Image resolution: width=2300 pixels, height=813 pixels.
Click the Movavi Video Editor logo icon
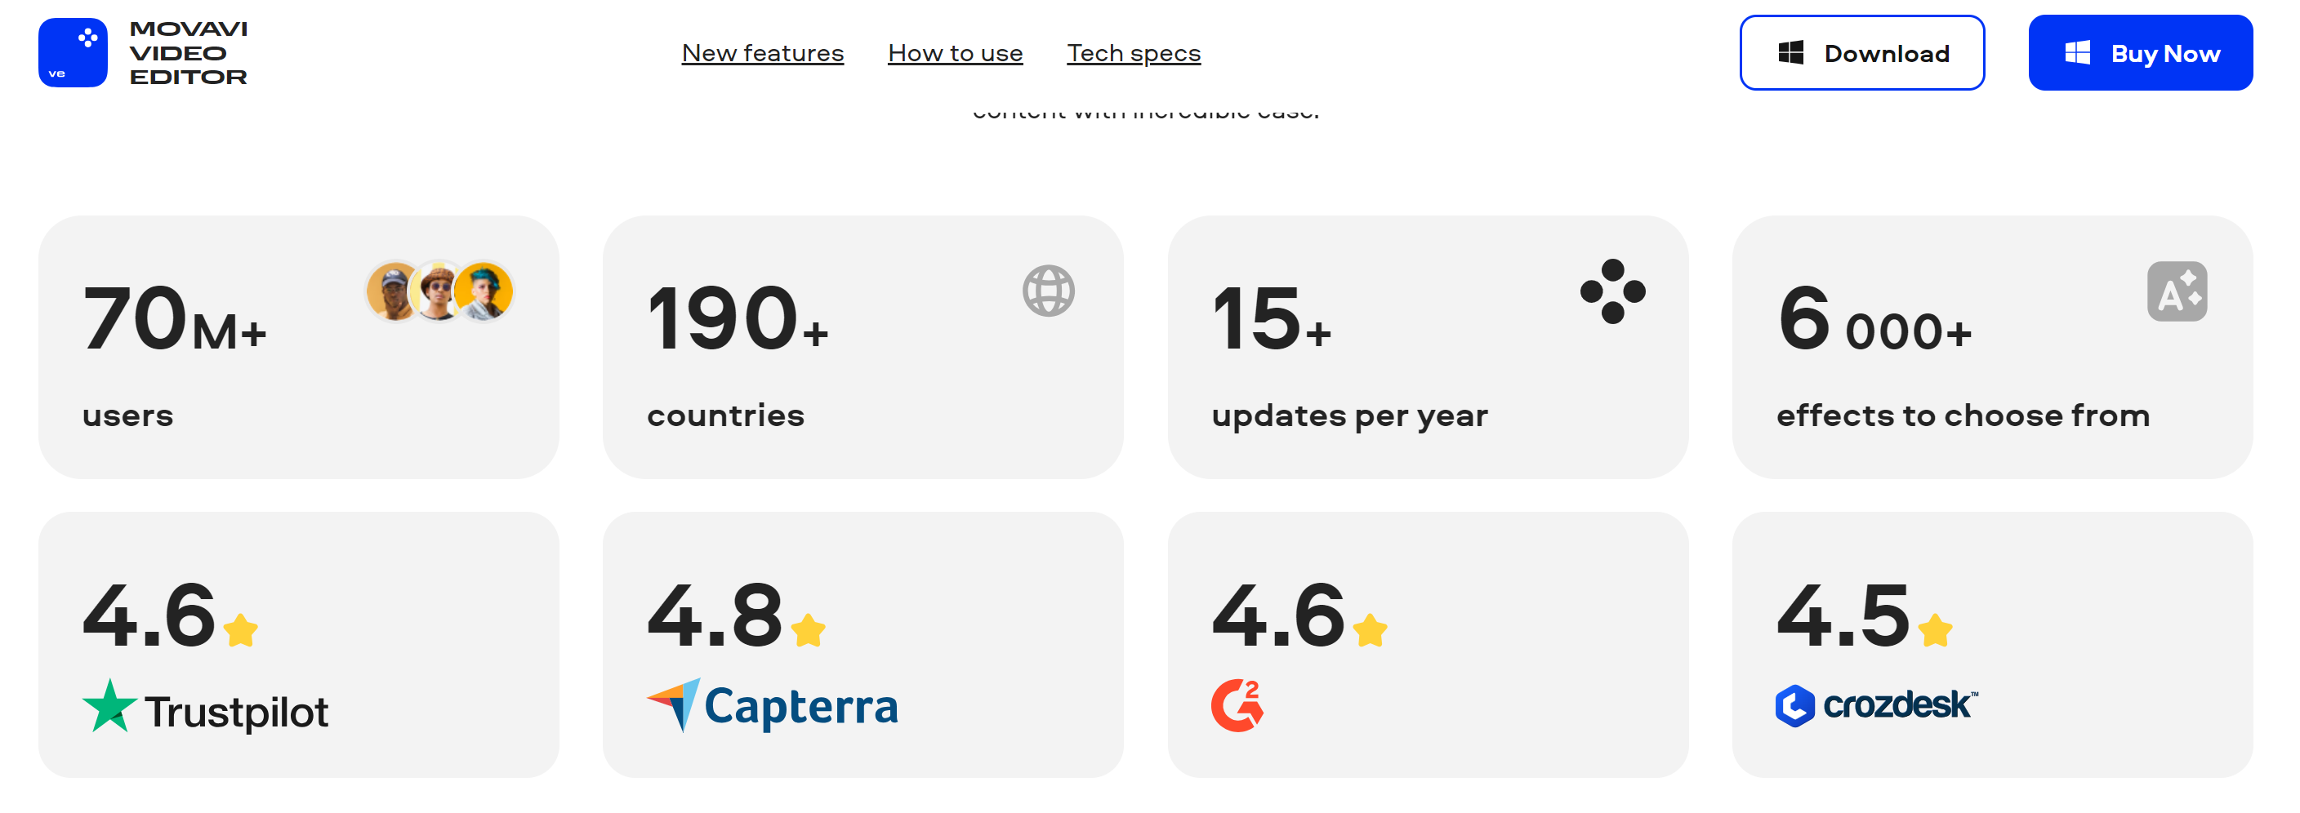(73, 53)
